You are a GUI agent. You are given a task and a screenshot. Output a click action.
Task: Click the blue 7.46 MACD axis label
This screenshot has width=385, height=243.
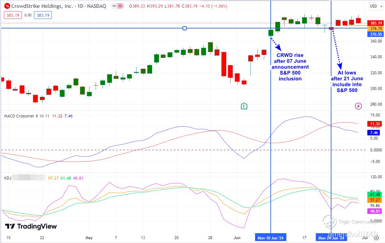(374, 133)
